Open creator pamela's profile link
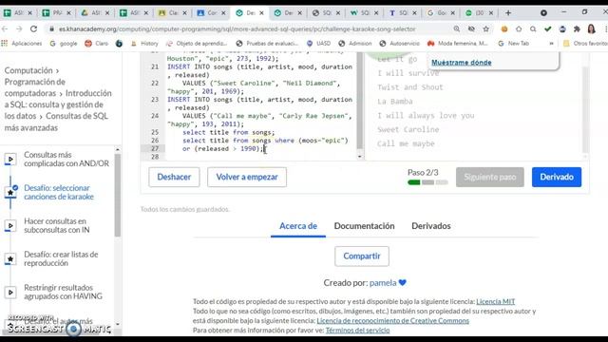Image resolution: width=608 pixels, height=342 pixels. point(383,283)
